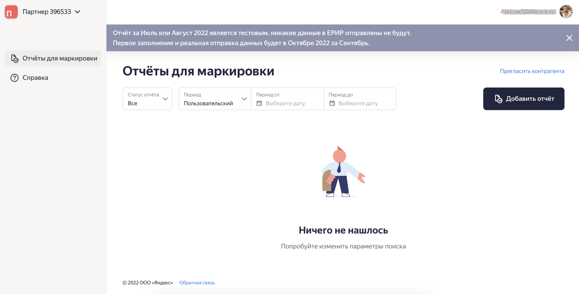Image resolution: width=579 pixels, height=294 pixels.
Task: Click the document icon inside the Добавить отчёт button
Action: (498, 99)
